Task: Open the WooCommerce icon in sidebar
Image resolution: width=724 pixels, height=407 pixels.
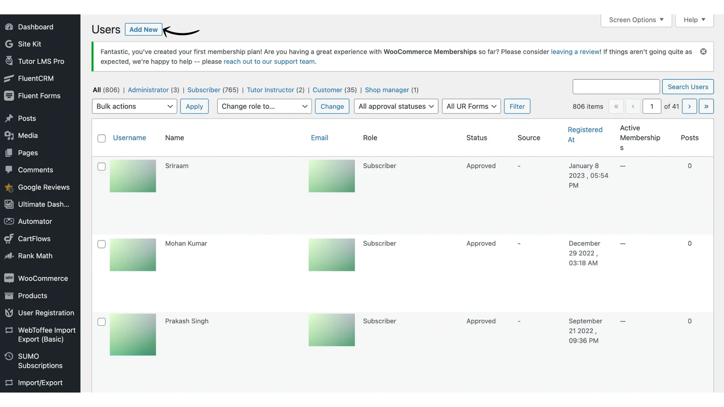Action: tap(9, 278)
